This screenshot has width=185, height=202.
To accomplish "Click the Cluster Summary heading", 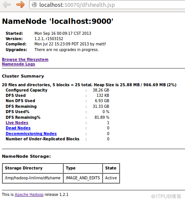I will tap(23, 76).
